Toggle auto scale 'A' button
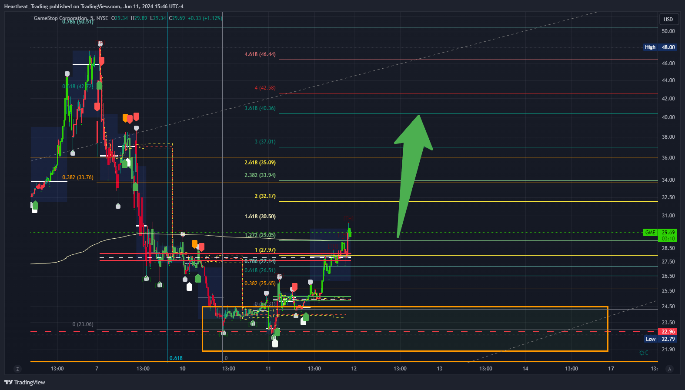Screen dimensions: 685x390 point(670,369)
